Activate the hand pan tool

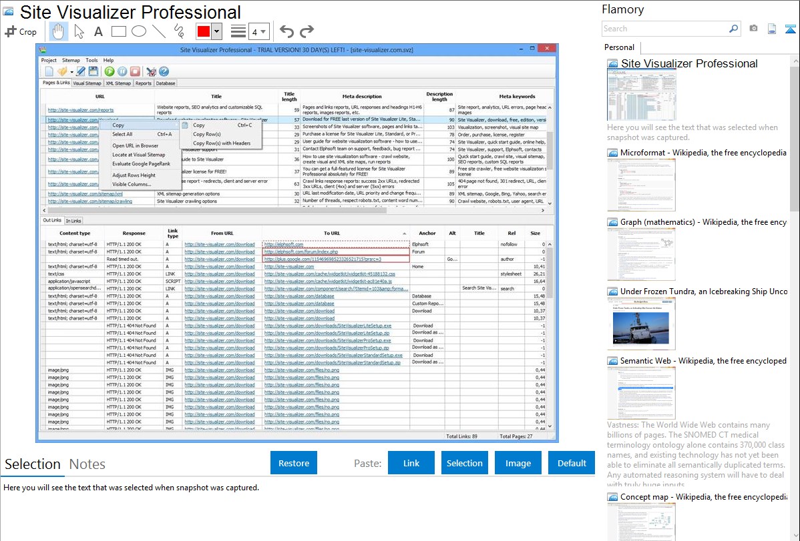59,31
